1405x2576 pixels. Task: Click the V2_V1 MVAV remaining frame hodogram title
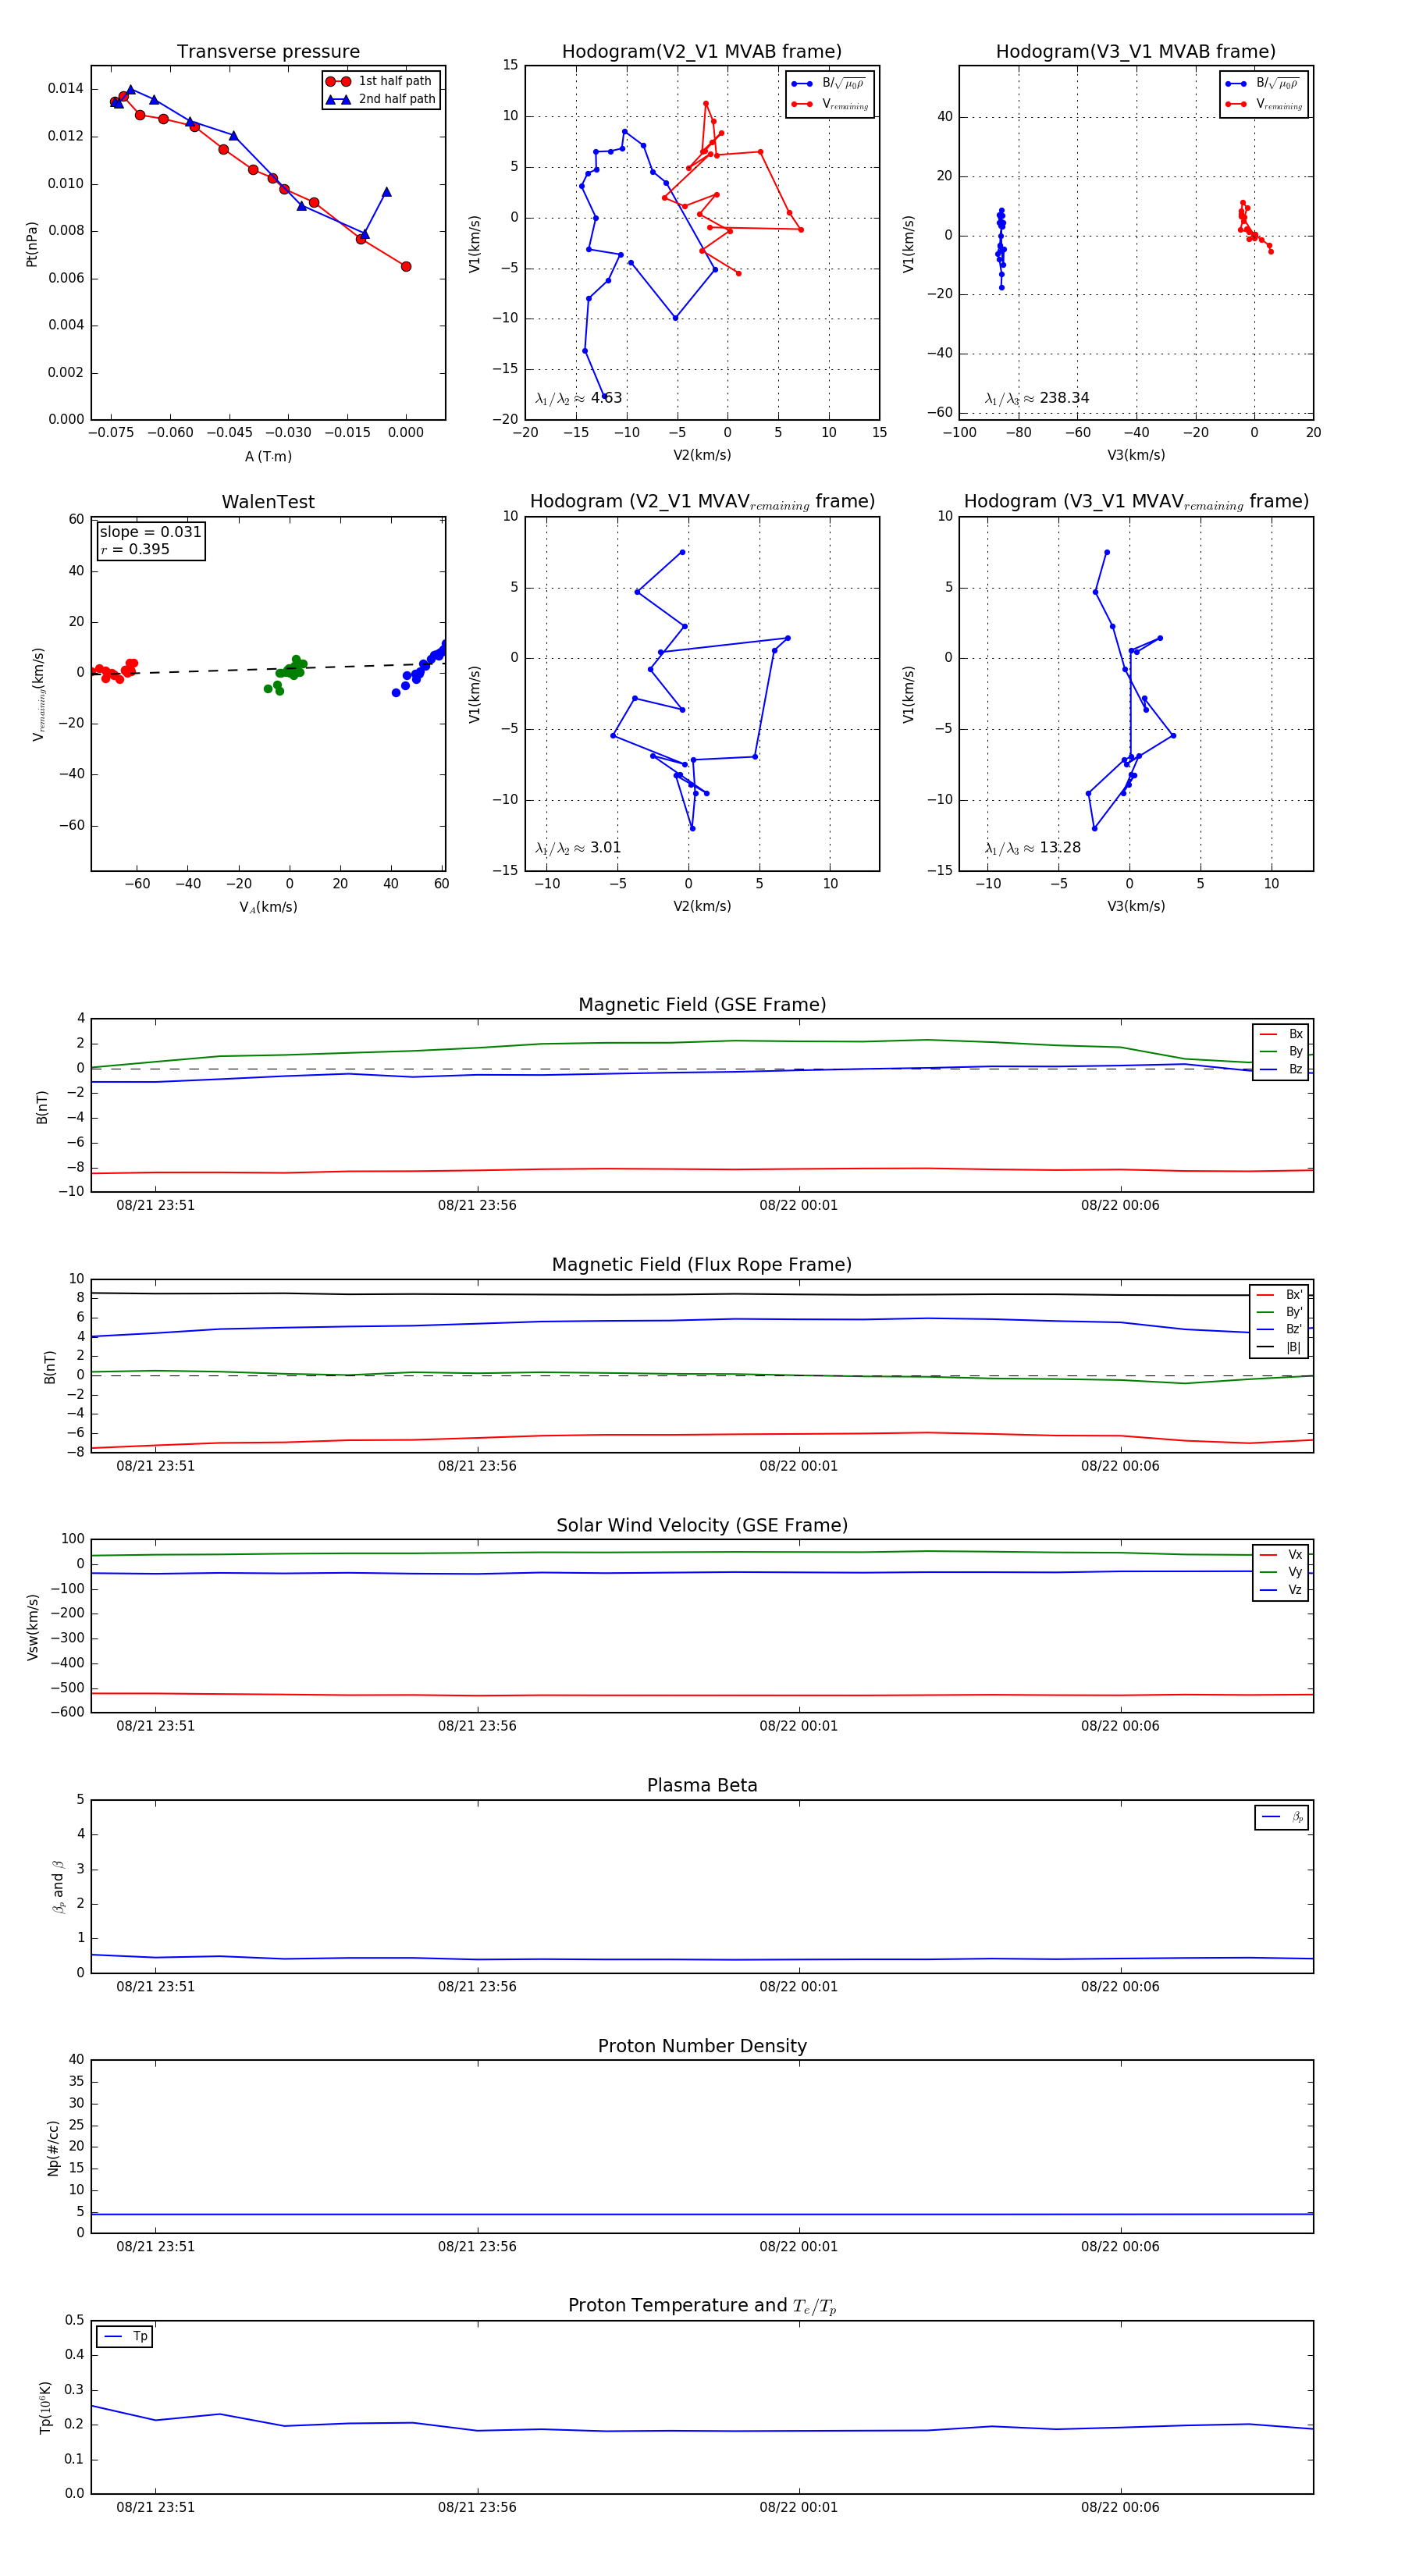click(x=702, y=502)
